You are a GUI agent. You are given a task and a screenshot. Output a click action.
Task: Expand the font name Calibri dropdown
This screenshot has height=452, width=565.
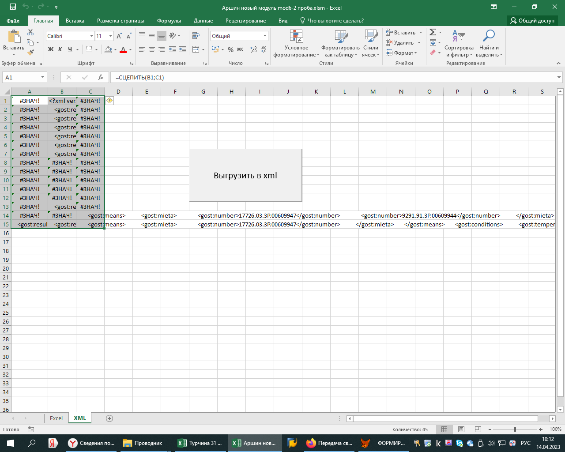(x=91, y=36)
